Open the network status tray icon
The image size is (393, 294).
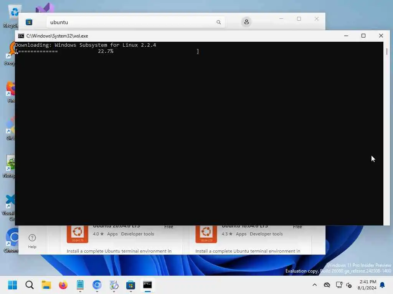point(339,285)
